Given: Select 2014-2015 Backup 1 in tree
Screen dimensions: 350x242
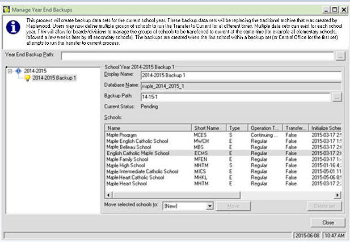Looking at the screenshot, I should coord(54,78).
